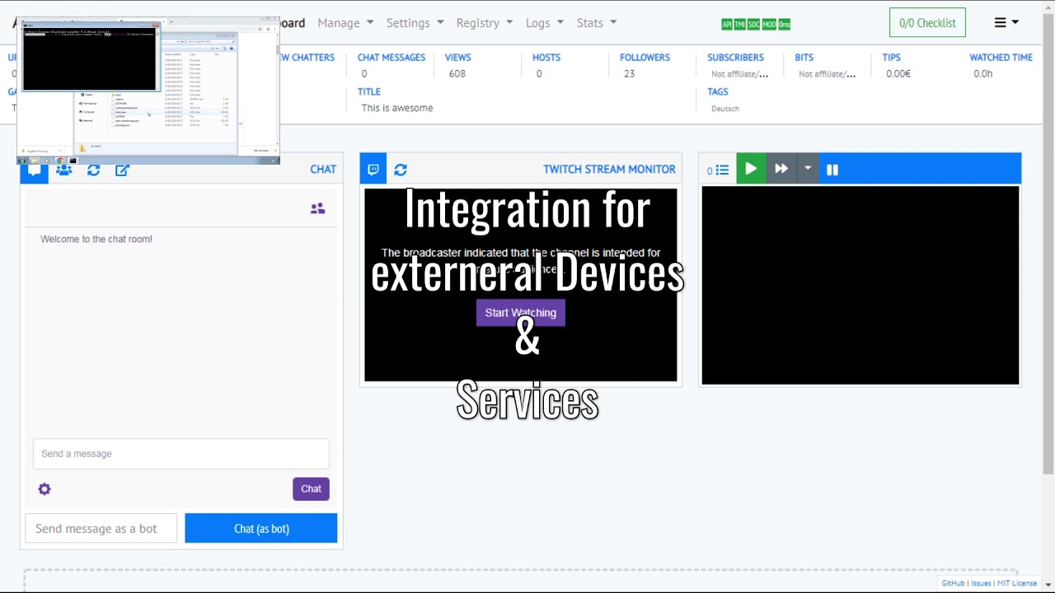Screen dimensions: 1055x593
Task: Refresh the Twitch stream monitor
Action: point(401,170)
